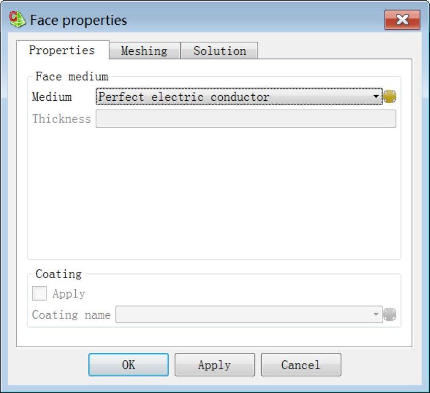Image resolution: width=430 pixels, height=393 pixels.
Task: Click the Apply button at the dialog bottom
Action: pos(215,365)
